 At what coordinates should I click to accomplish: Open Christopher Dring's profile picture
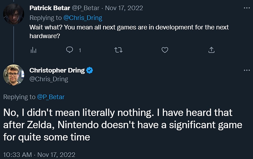click(x=14, y=75)
